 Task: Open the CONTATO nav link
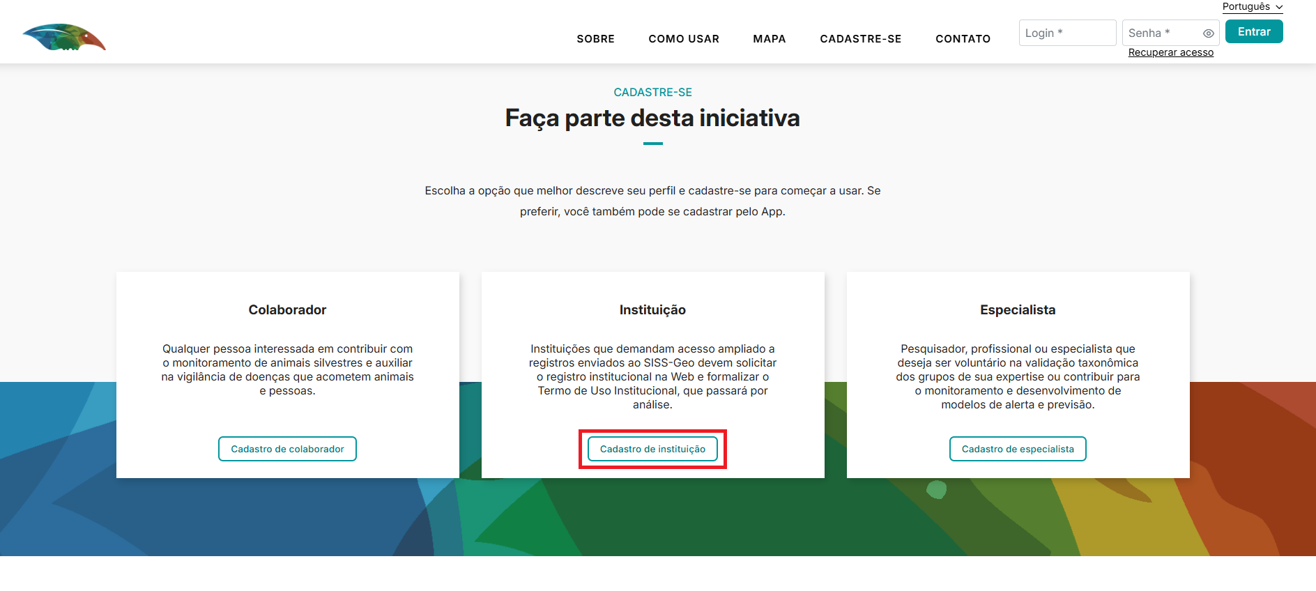(x=963, y=39)
